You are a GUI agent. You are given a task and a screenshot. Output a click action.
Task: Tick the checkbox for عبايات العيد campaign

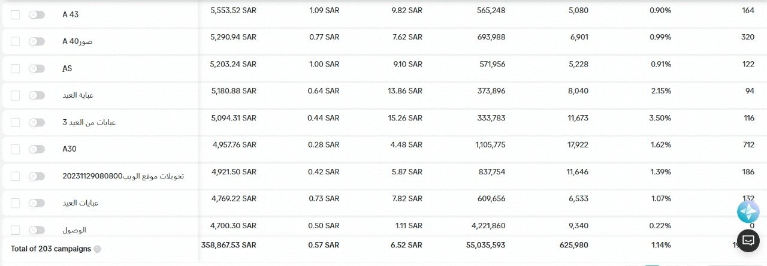[x=16, y=203]
